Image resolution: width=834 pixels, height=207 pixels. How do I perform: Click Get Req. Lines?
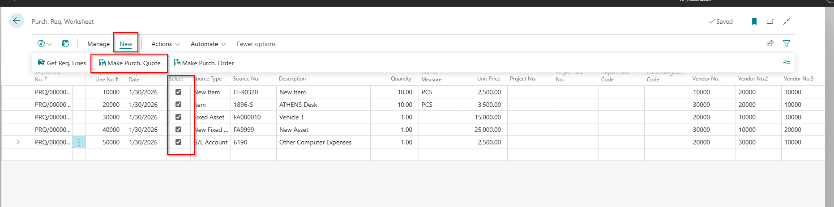point(62,63)
